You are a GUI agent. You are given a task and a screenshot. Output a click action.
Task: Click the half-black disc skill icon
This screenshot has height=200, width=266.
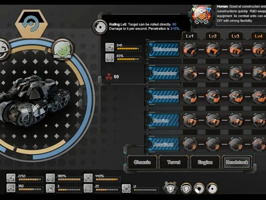point(199,189)
